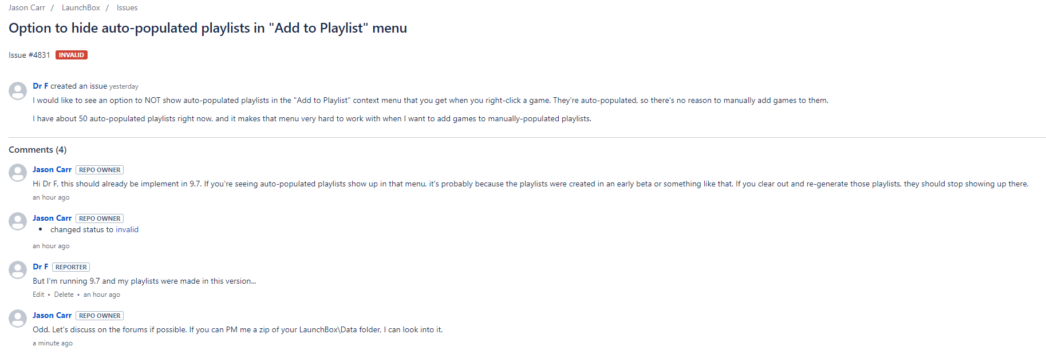The height and width of the screenshot is (362, 1046).
Task: Click 'a minute ago' timestamp on last comment
Action: [53, 343]
